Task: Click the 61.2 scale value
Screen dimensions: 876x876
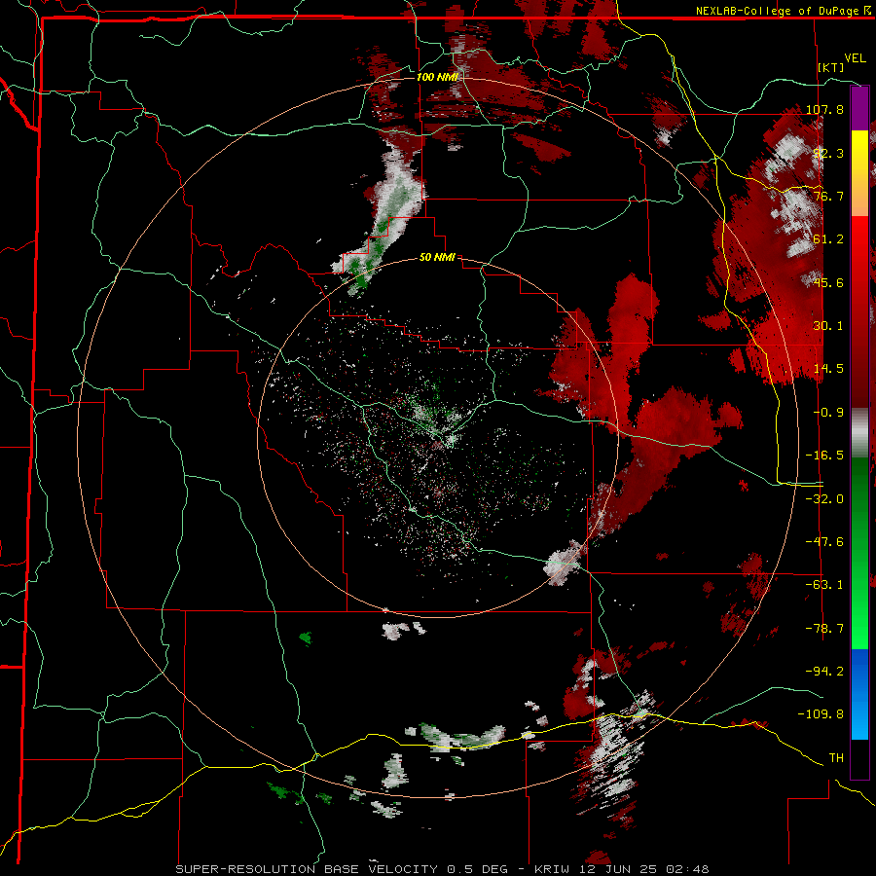Action: coord(828,239)
